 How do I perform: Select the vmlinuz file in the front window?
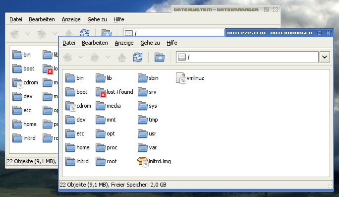(x=190, y=78)
